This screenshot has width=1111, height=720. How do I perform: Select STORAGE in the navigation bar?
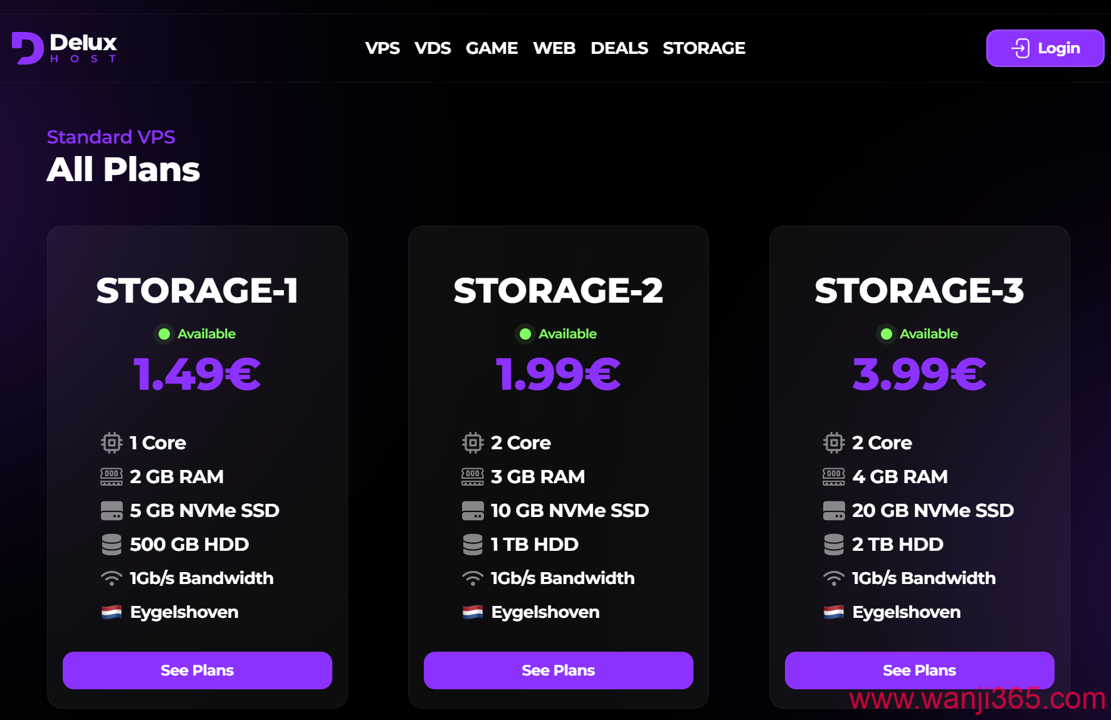click(704, 48)
